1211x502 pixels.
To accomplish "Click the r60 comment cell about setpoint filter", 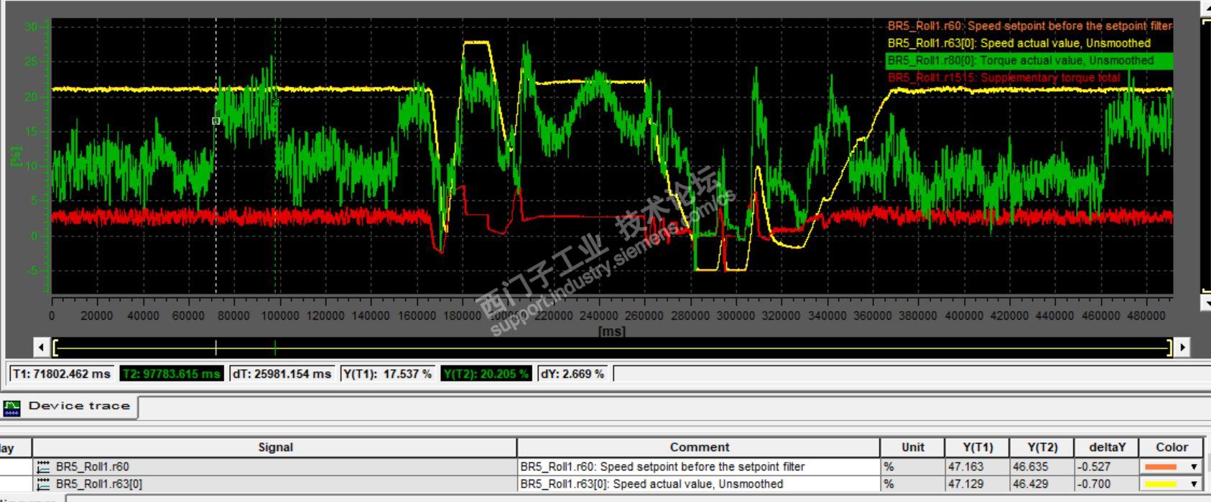I will tap(699, 467).
